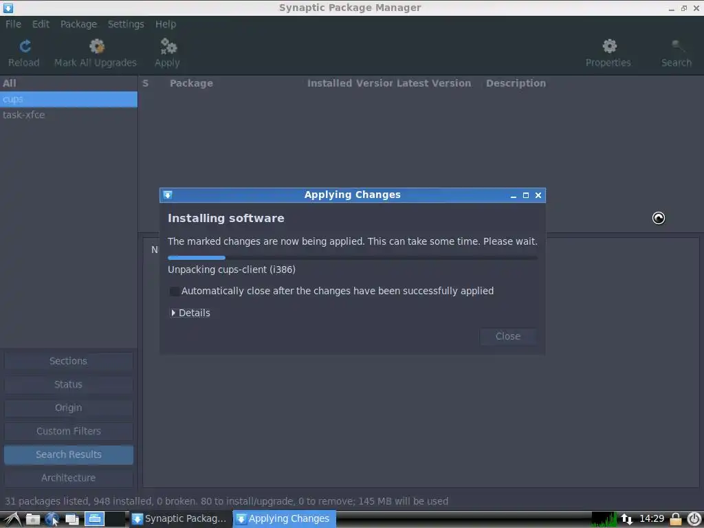Screen dimensions: 704x528
Task: Click the Close button in dialog
Action: click(x=508, y=336)
